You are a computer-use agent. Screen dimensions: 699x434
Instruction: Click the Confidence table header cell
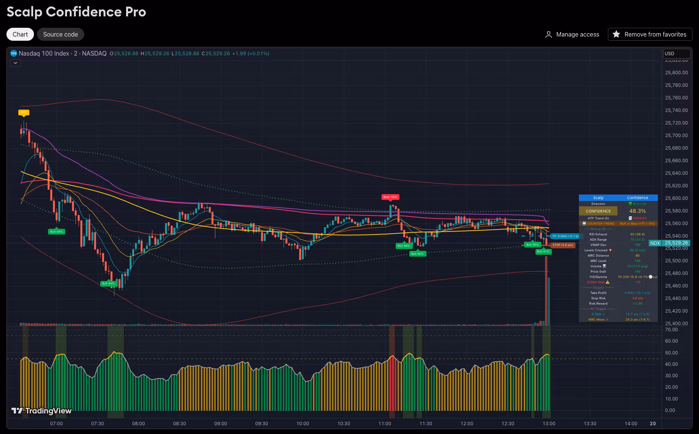(x=637, y=198)
